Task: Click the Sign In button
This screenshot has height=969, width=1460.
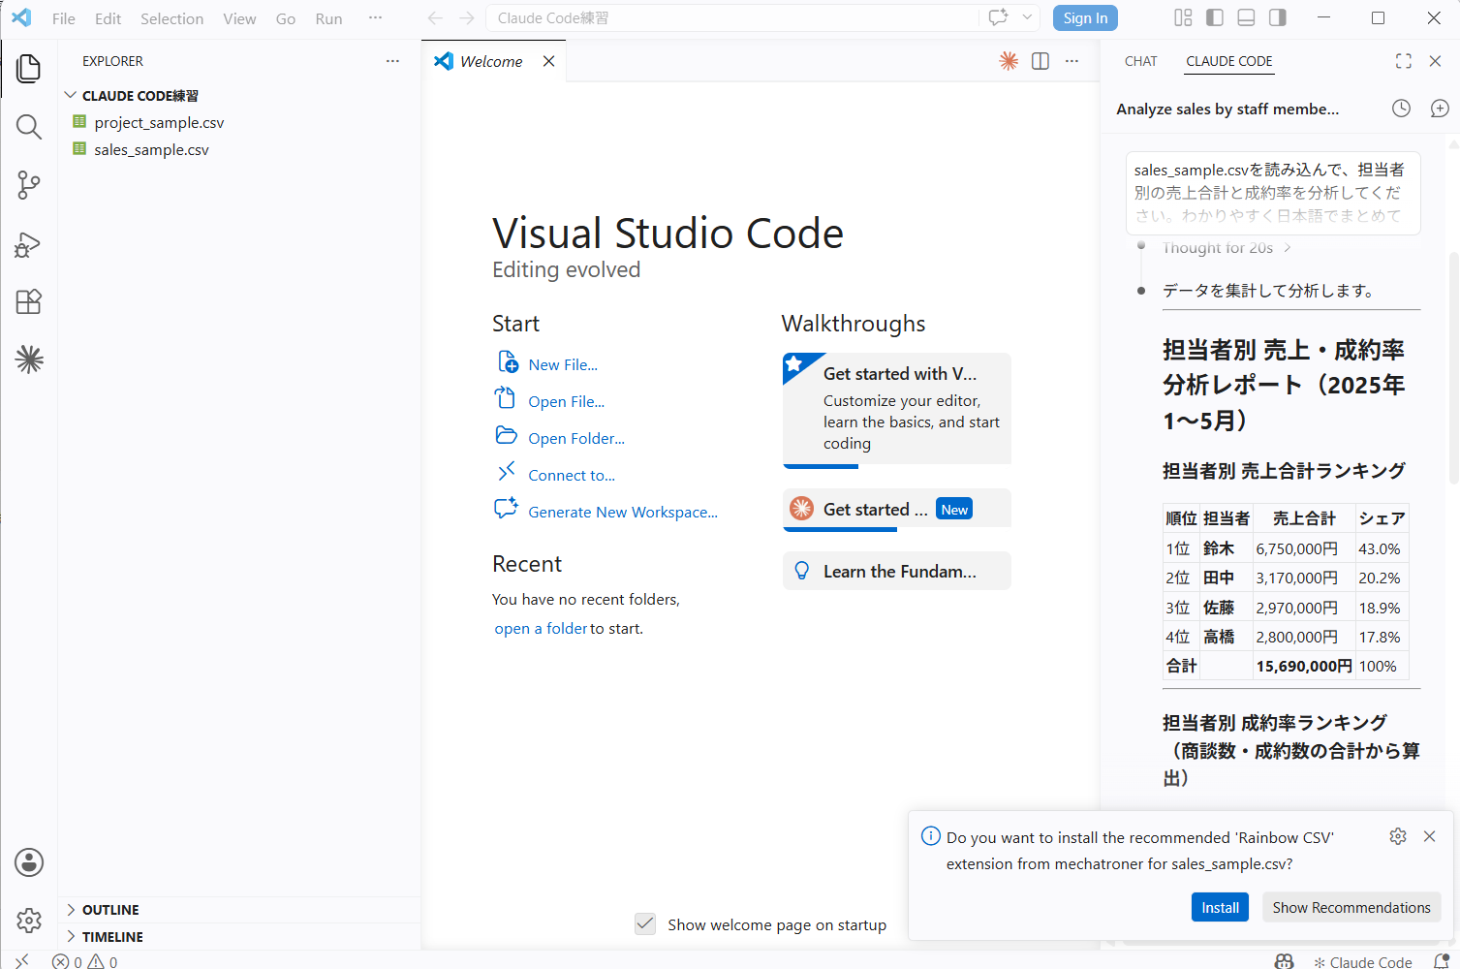Action: pos(1085,18)
